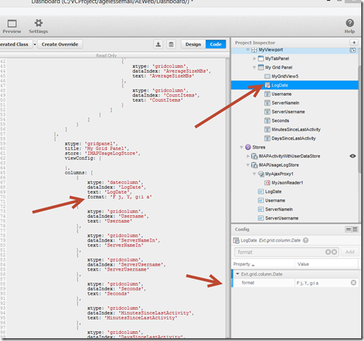
Task: Click the code editor vertical scrollbar
Action: click(228, 197)
